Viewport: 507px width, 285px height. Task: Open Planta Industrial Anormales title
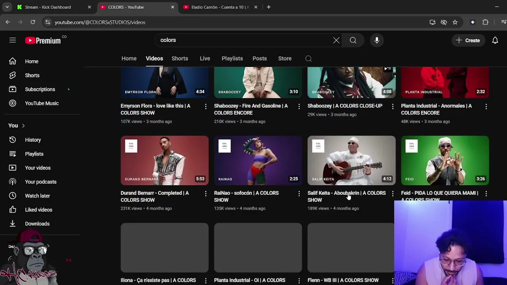436,109
